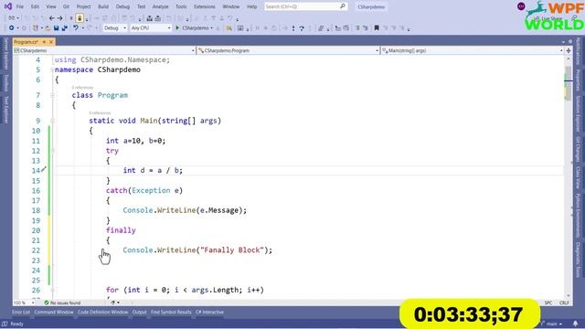This screenshot has width=585, height=329.
Task: Open the Extensions menu
Action: click(x=205, y=6)
